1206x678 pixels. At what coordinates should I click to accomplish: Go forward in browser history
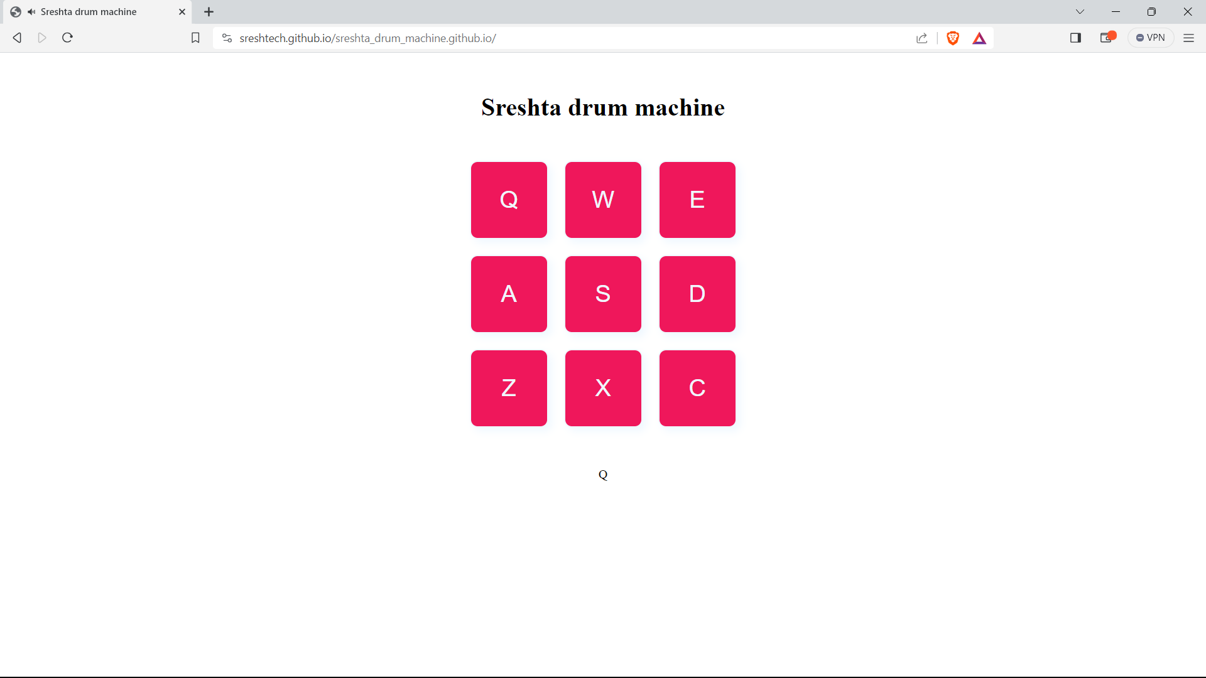coord(42,38)
